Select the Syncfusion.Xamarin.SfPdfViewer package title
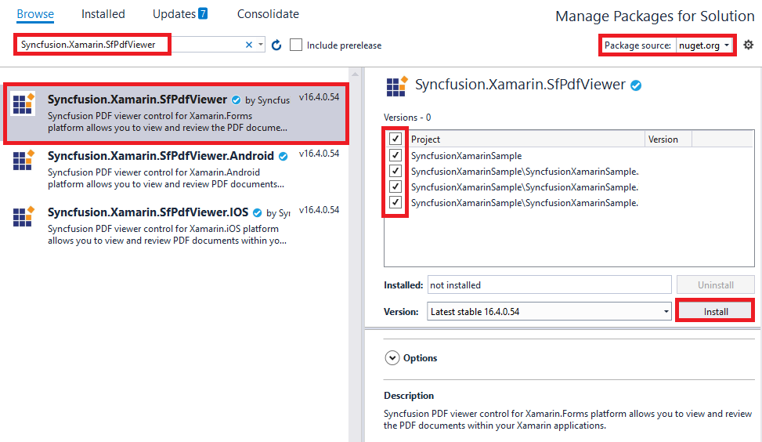 point(137,100)
